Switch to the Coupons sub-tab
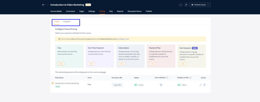Screen dimensions: 260x102 click(67, 22)
